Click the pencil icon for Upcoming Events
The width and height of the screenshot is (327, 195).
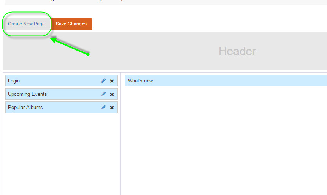click(x=103, y=94)
